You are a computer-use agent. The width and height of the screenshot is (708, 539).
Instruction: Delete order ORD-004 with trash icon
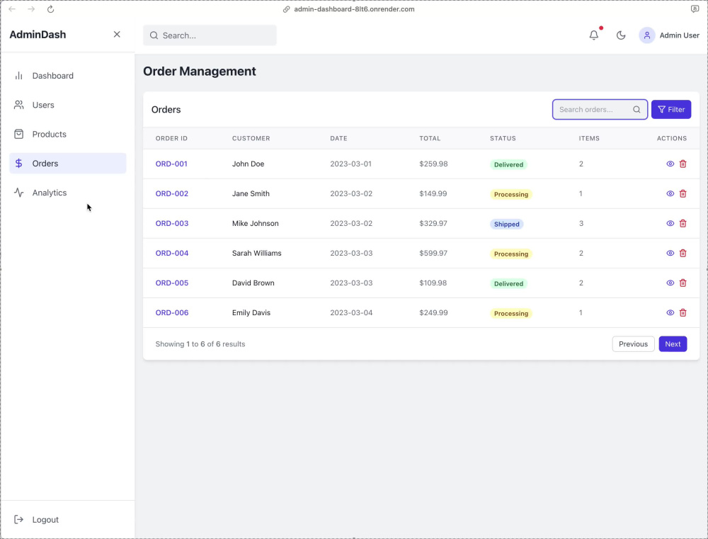pyautogui.click(x=683, y=254)
